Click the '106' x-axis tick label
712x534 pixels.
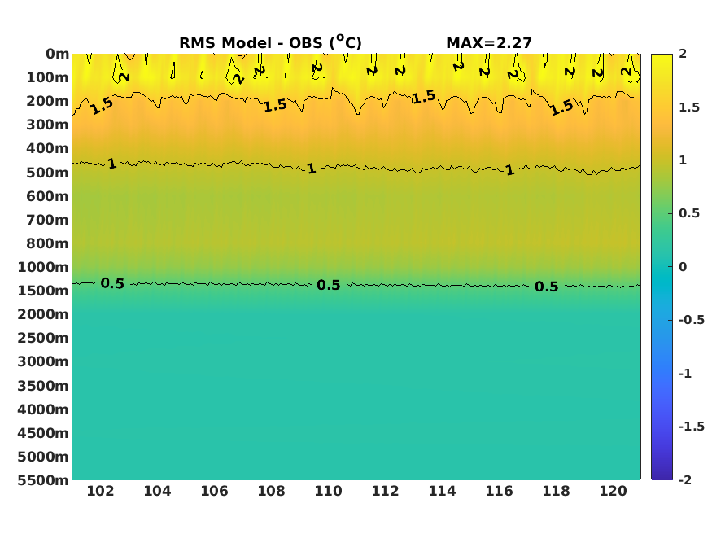(x=214, y=492)
